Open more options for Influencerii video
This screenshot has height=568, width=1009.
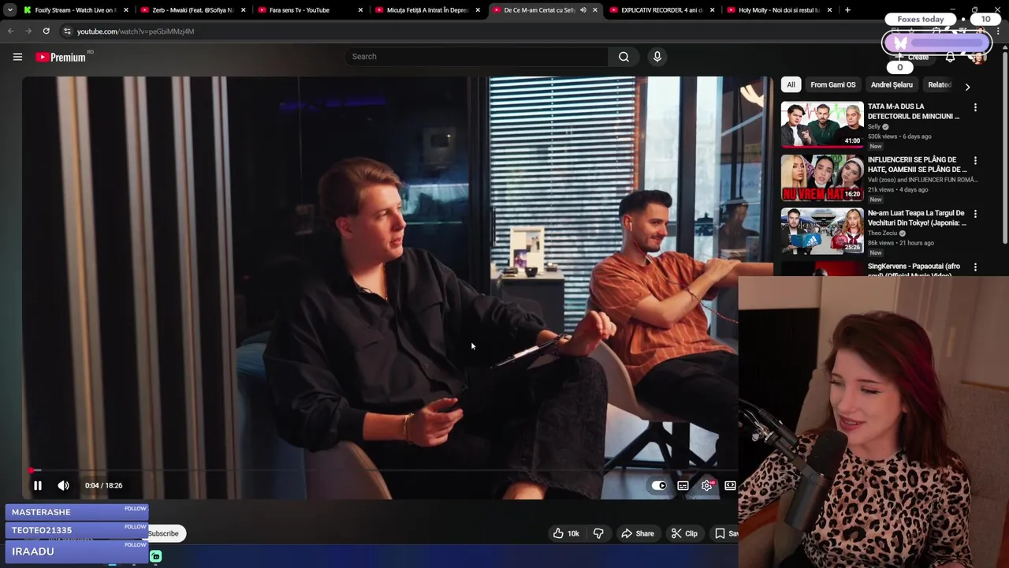975,160
